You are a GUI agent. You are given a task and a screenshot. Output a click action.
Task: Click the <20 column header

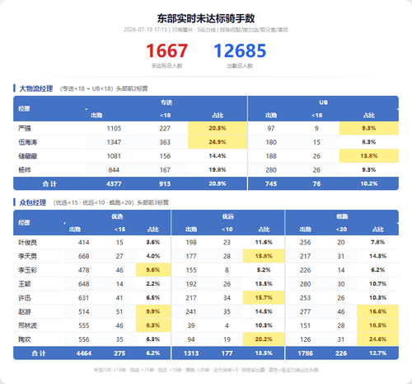coord(341,230)
